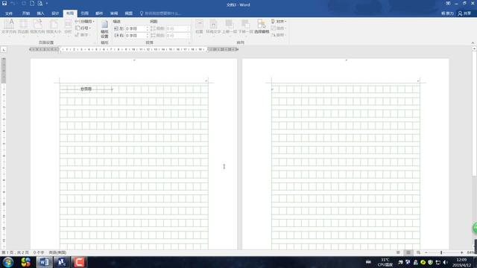Screen dimensions: 477x268
Task: Collapse the ribbon with the up chevron
Action: pos(473,43)
